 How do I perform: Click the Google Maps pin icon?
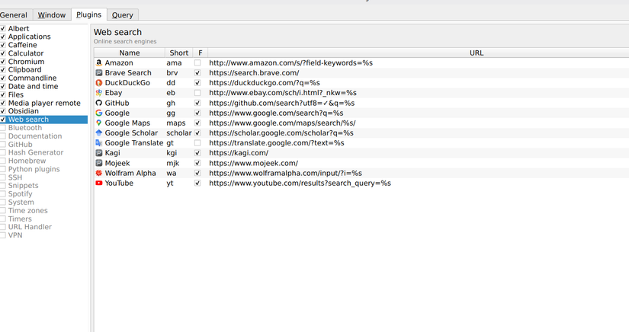(x=98, y=123)
